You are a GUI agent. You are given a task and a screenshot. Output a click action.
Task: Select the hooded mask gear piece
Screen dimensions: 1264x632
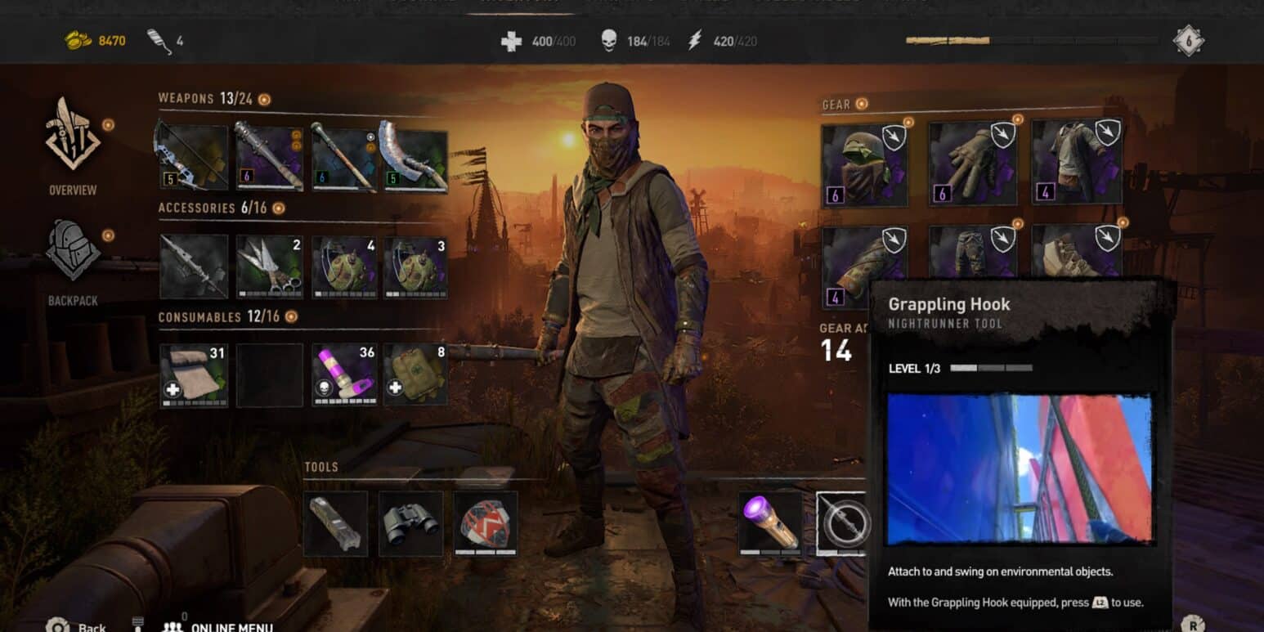coord(865,164)
